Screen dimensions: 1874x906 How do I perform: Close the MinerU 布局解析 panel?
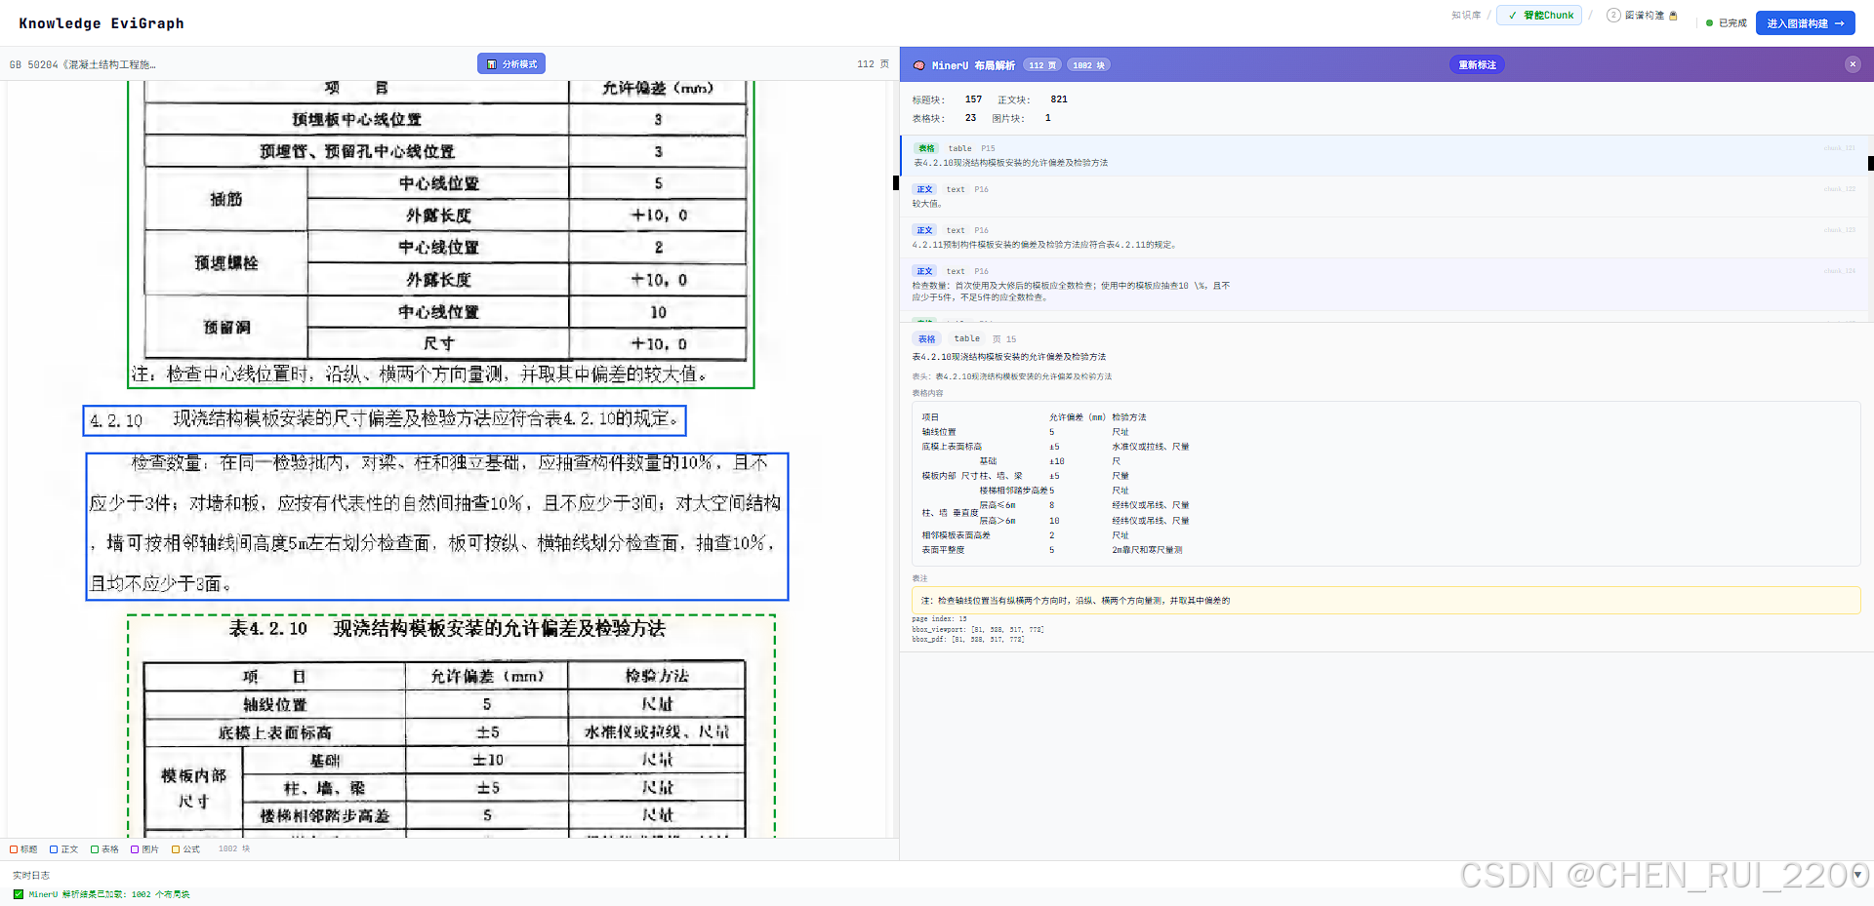[x=1853, y=64]
